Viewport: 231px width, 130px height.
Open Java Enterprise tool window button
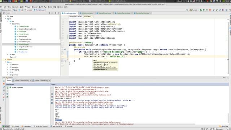pos(56,126)
